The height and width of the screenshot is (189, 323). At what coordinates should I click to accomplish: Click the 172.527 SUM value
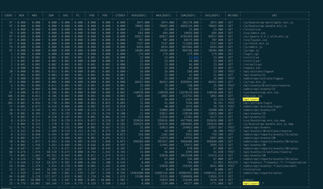(51, 177)
